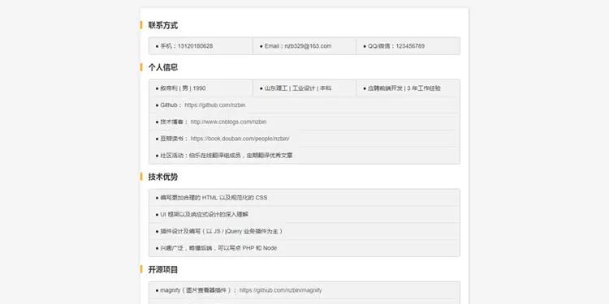Open the github.com/nzbin/magnify project link
This screenshot has height=304, width=609.
click(280, 290)
